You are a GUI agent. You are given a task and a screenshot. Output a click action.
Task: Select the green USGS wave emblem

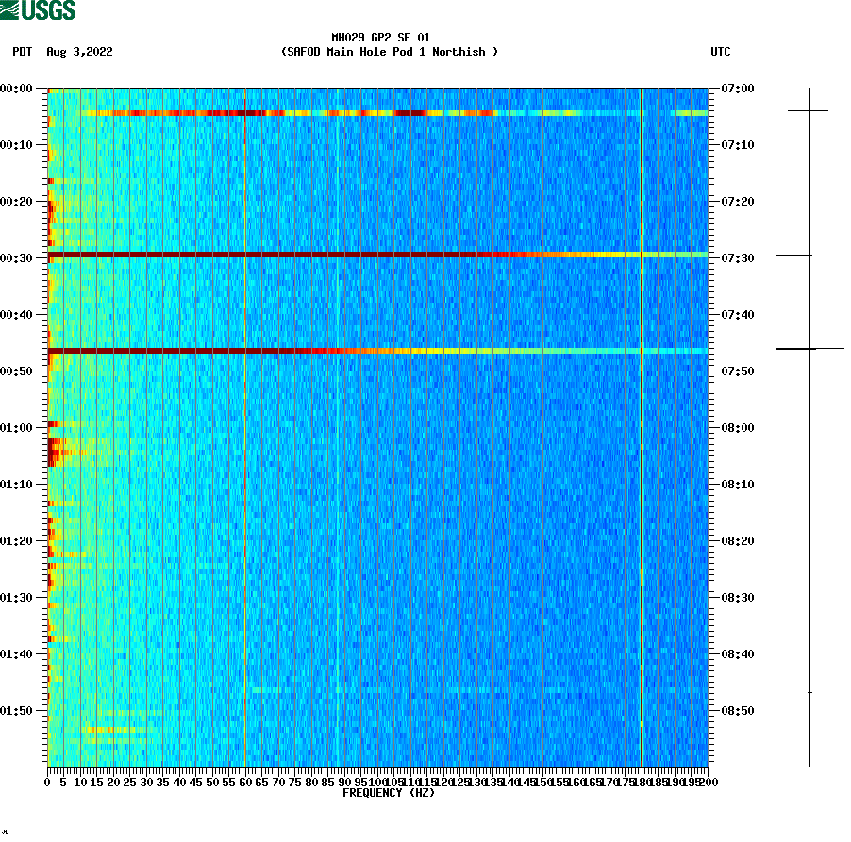tap(11, 9)
